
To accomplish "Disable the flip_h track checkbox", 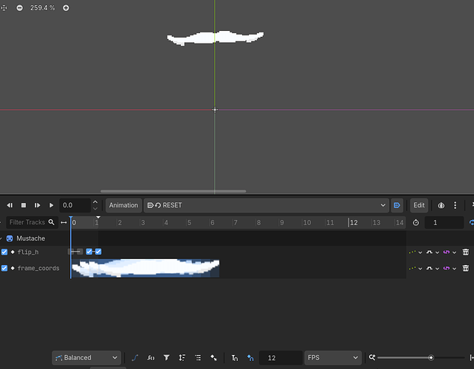I will (x=4, y=252).
